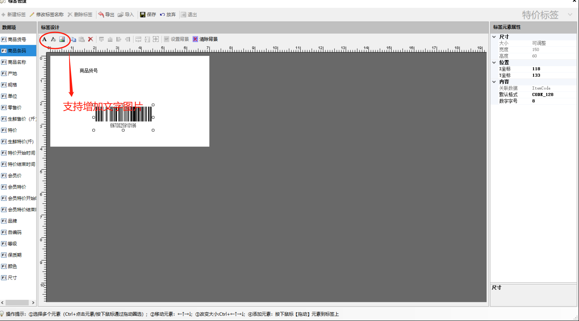579x321 pixels.
Task: Click the paste element icon
Action: [x=82, y=39]
